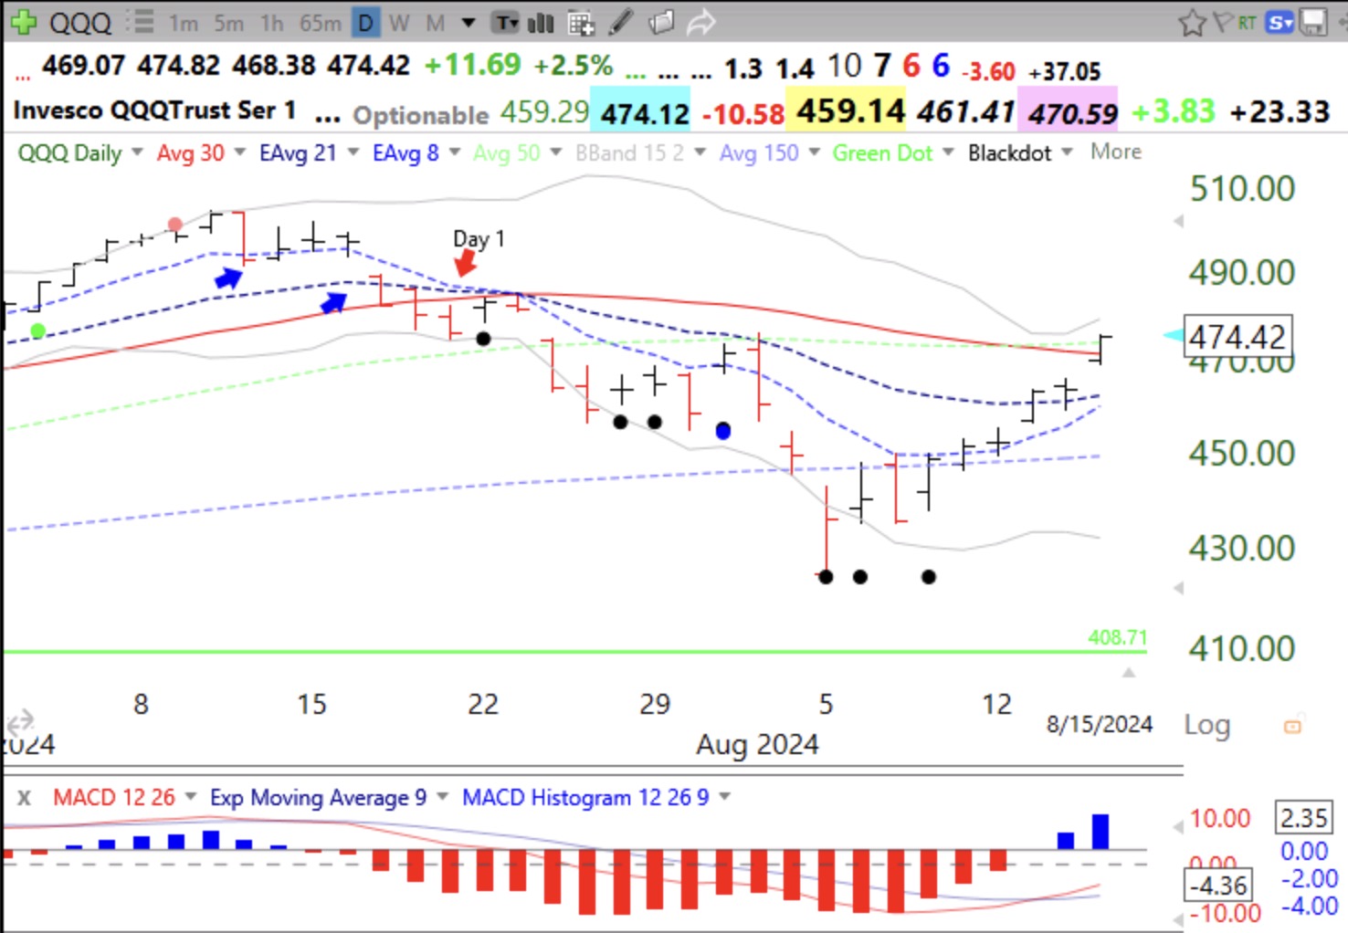Screen dimensions: 1348x933
Task: Click the +11.69 net change value
Action: click(472, 65)
